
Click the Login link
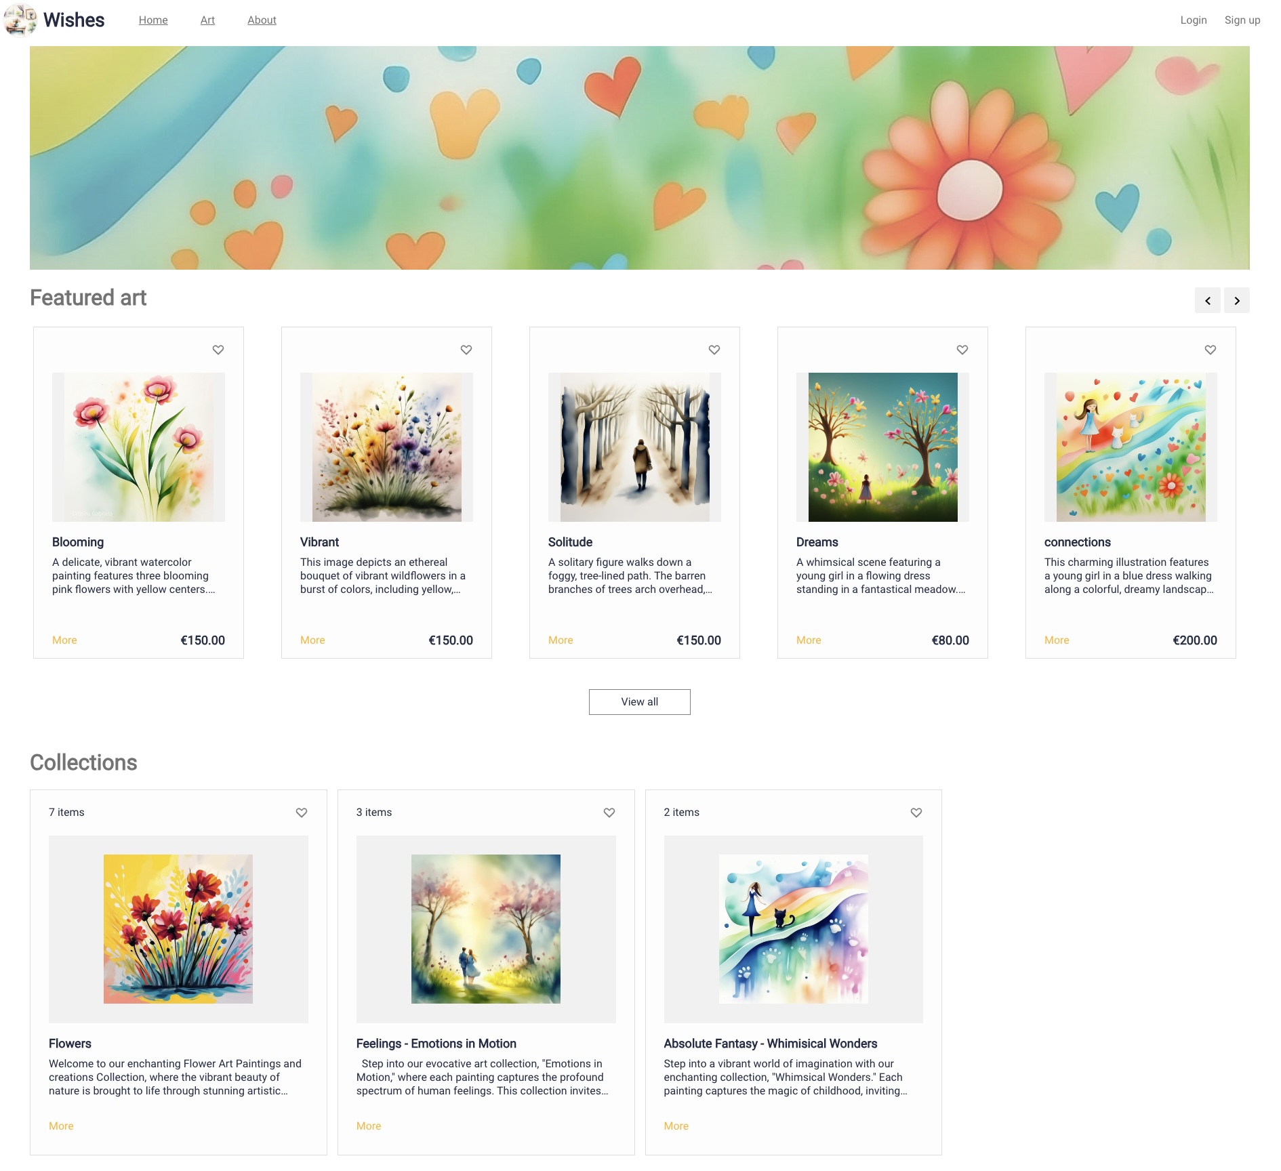coord(1194,20)
